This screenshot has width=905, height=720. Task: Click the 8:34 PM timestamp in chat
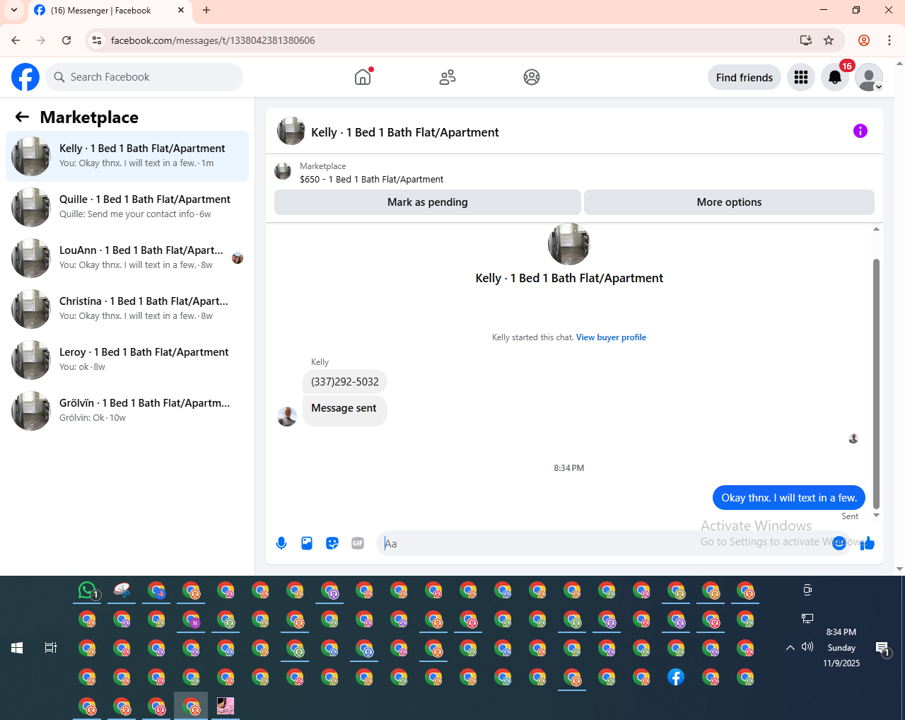click(x=569, y=468)
